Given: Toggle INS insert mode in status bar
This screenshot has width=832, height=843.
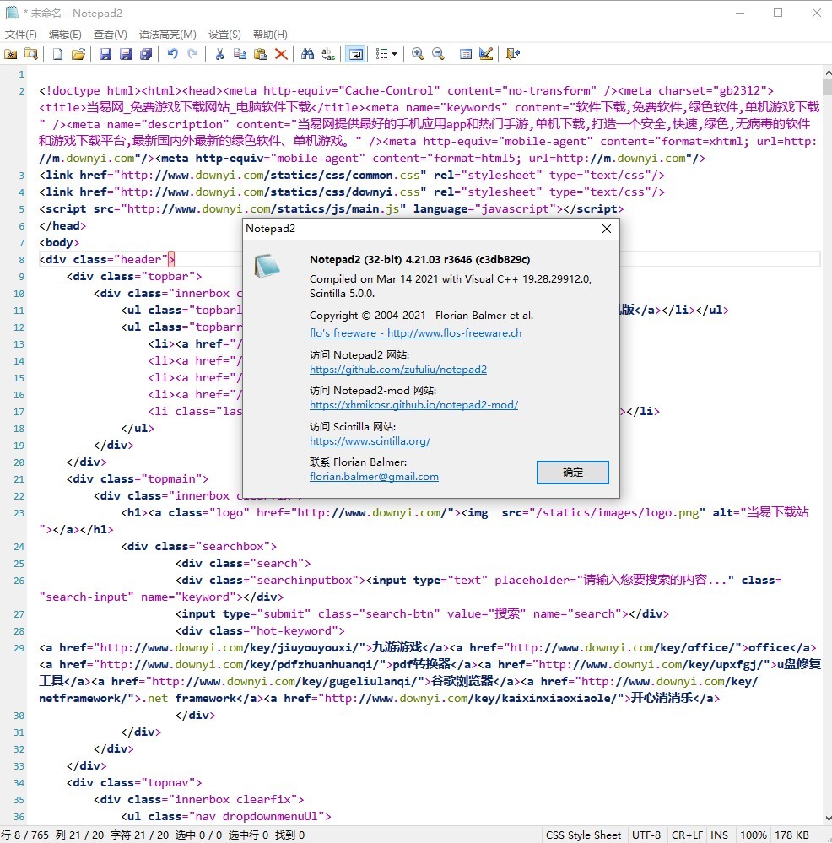Looking at the screenshot, I should pos(719,835).
